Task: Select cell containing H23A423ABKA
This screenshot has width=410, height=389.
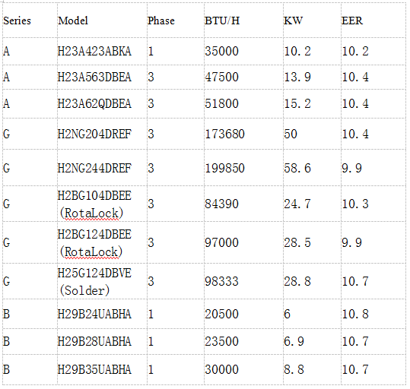Action: click(x=102, y=51)
